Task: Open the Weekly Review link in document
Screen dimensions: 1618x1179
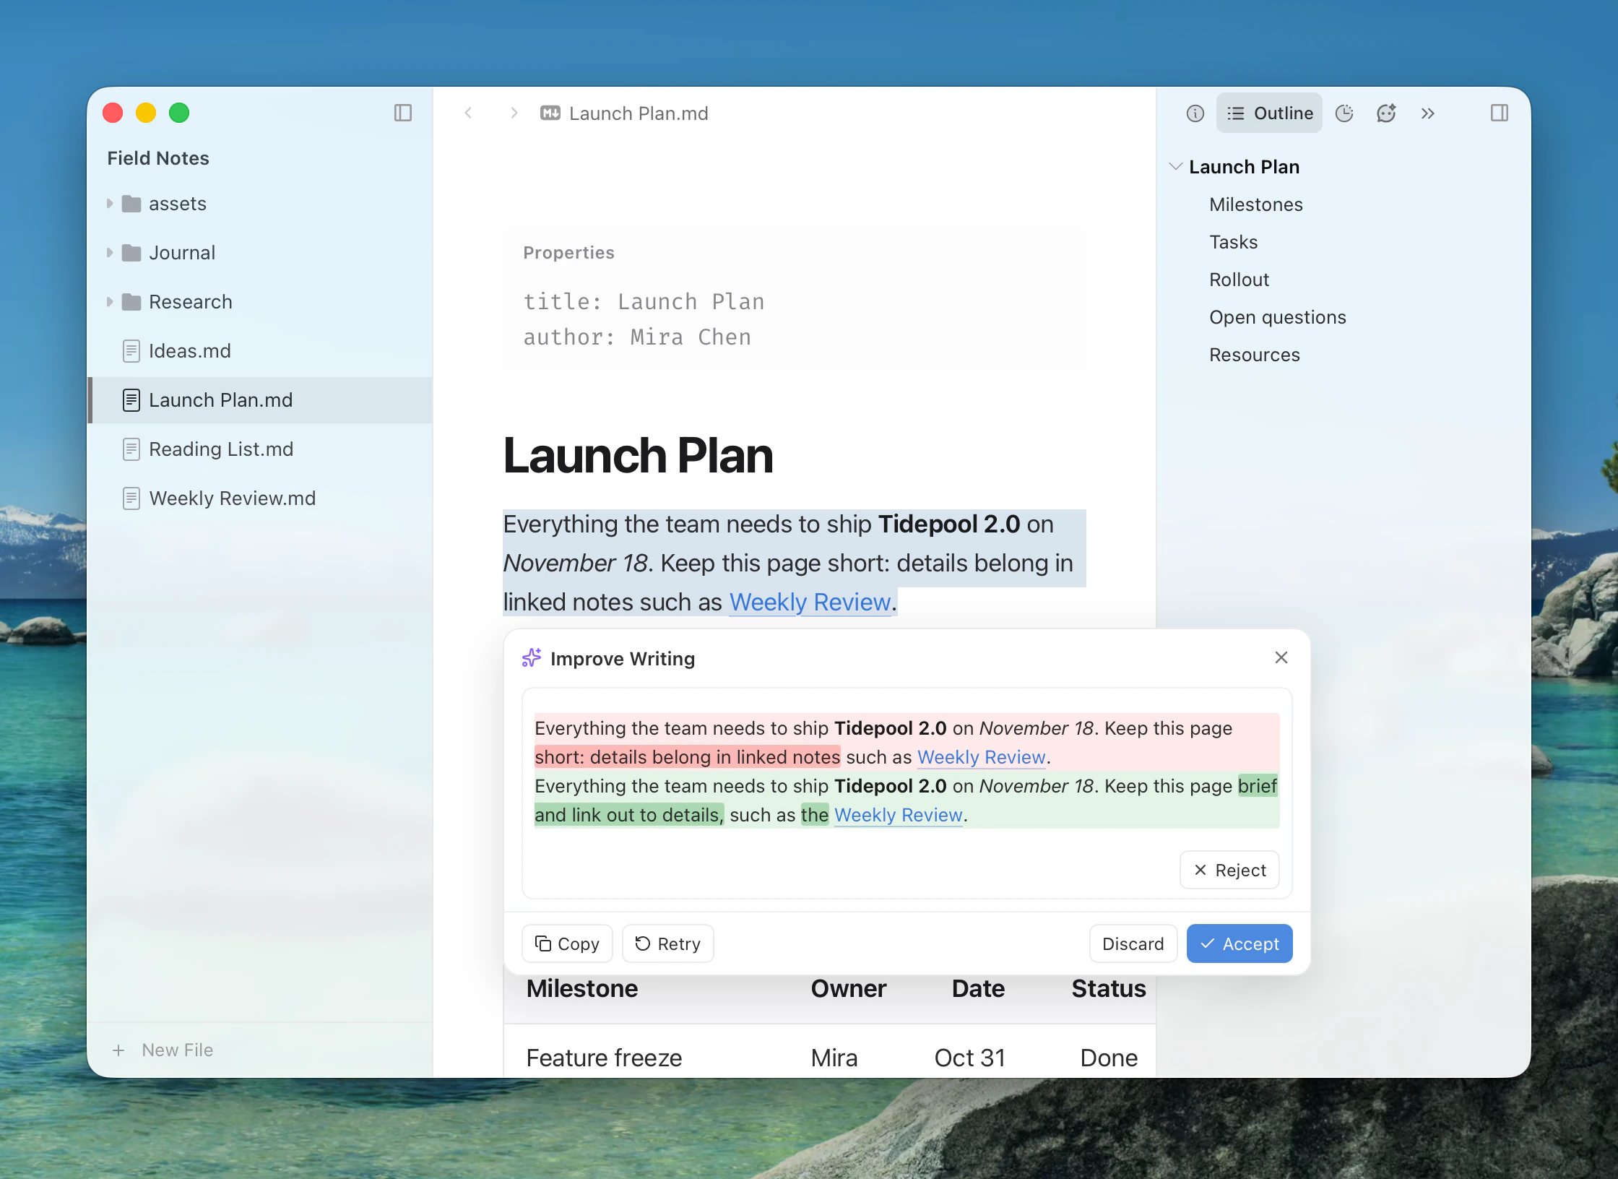Action: [x=810, y=602]
